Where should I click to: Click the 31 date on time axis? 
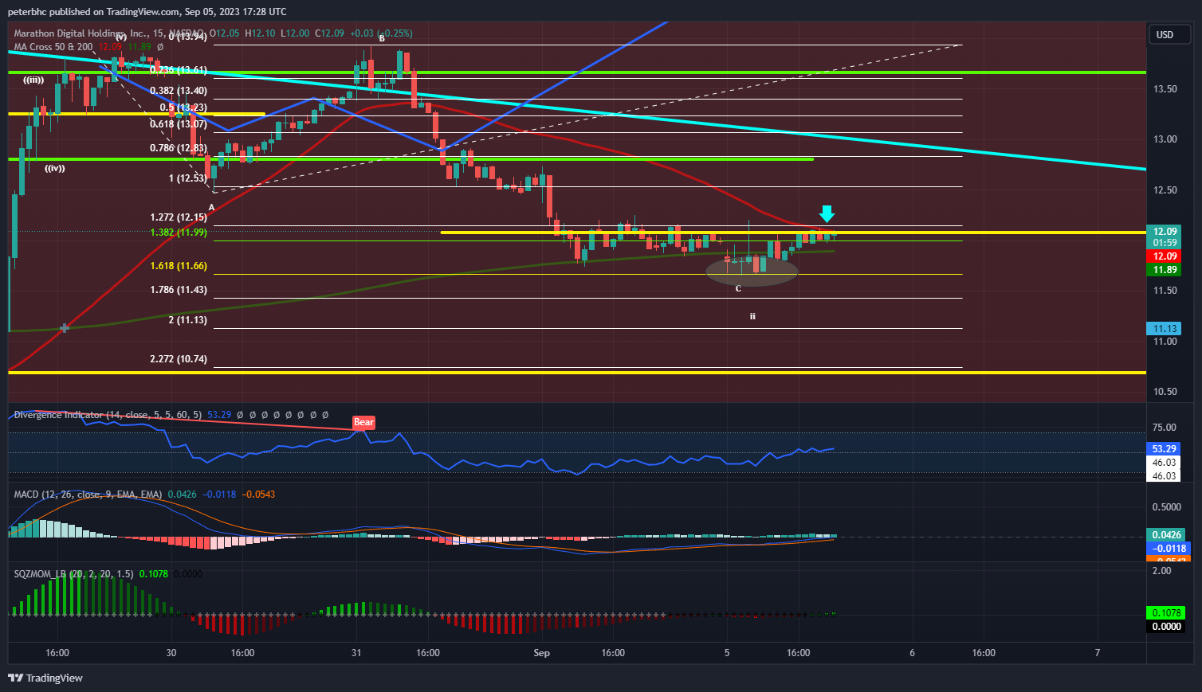[x=356, y=653]
